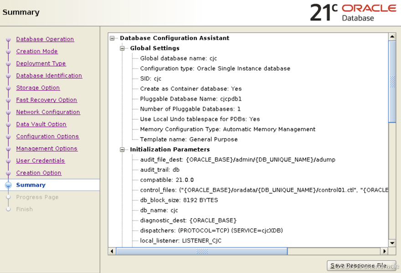The height and width of the screenshot is (273, 401).
Task: Open the Data Vault Option step
Action: click(41, 124)
